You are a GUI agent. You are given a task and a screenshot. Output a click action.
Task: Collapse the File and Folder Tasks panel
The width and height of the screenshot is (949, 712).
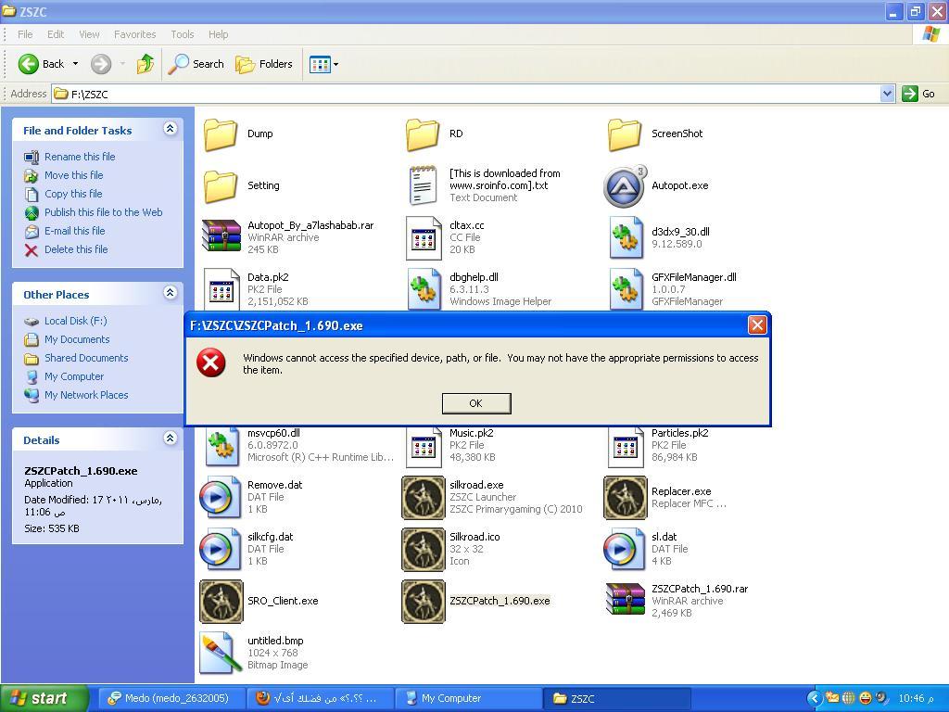point(171,129)
